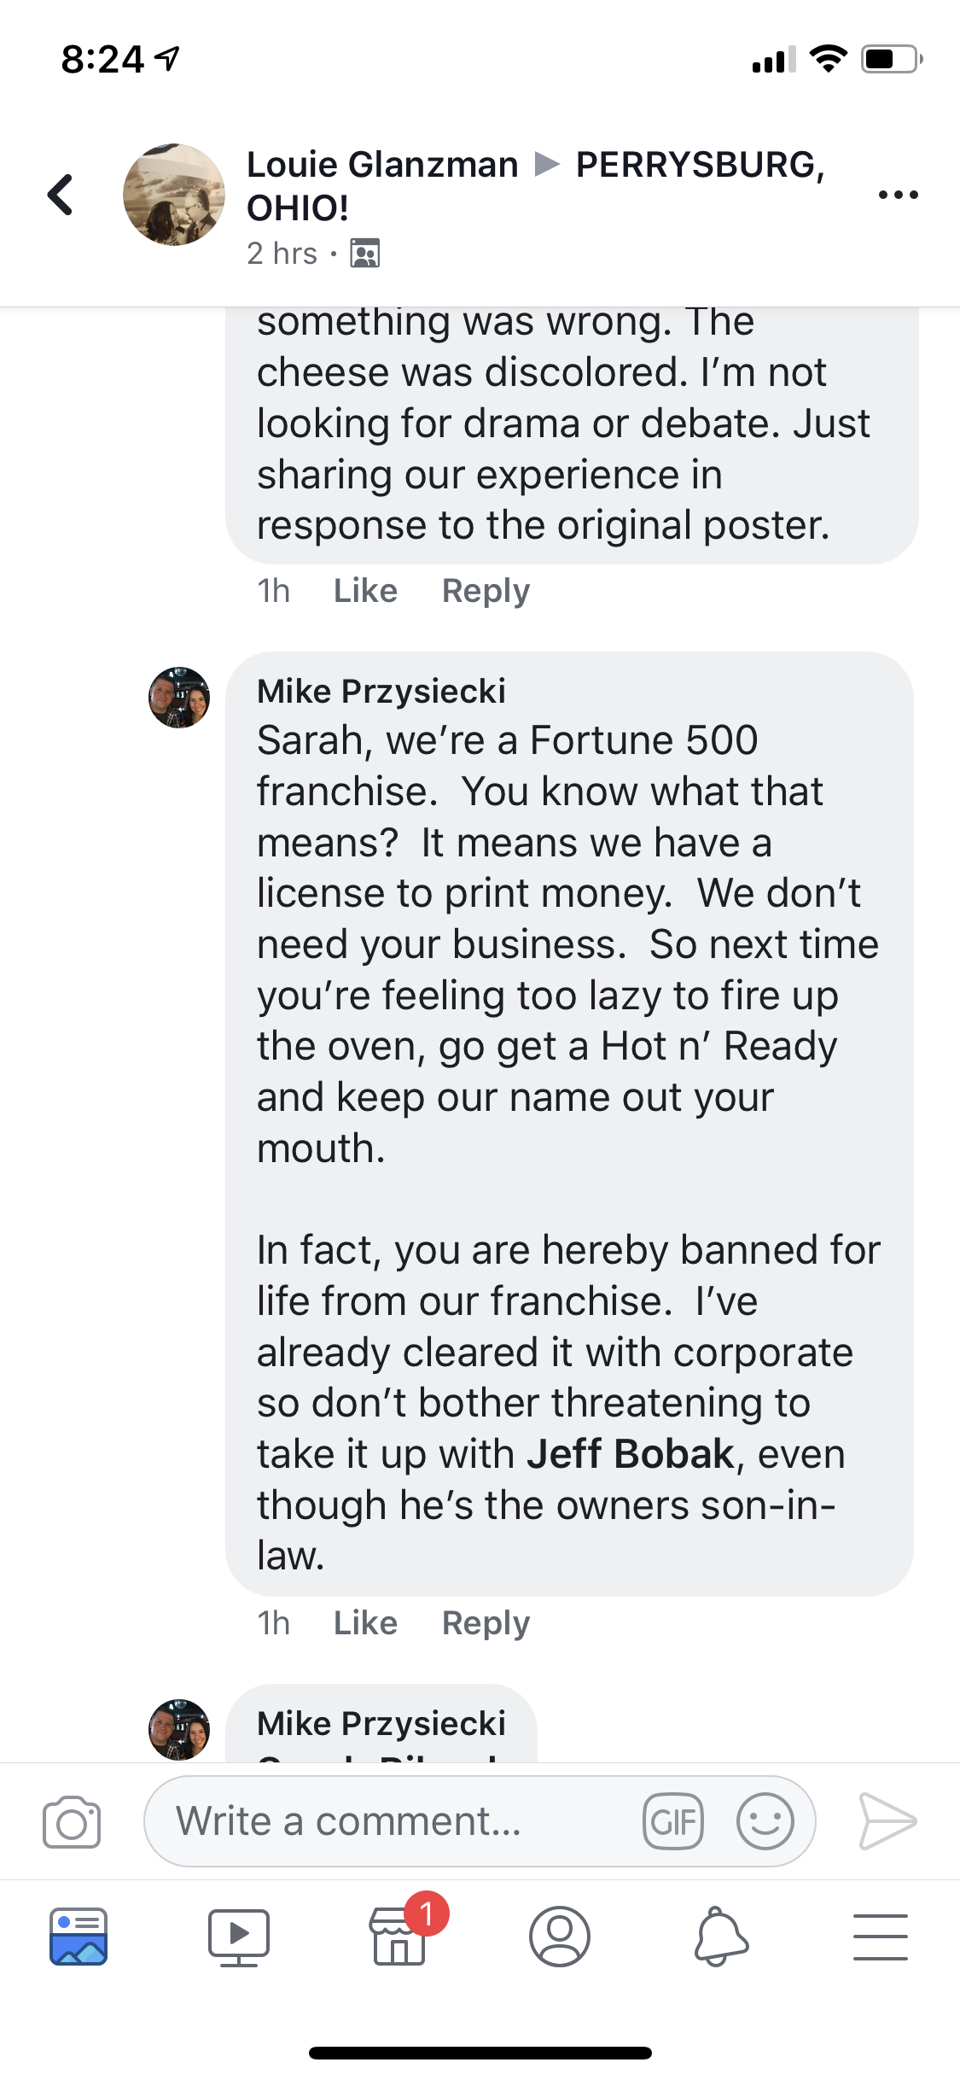Viewport: 960px width, 2080px height.
Task: Tap the back arrow icon
Action: pyautogui.click(x=61, y=195)
